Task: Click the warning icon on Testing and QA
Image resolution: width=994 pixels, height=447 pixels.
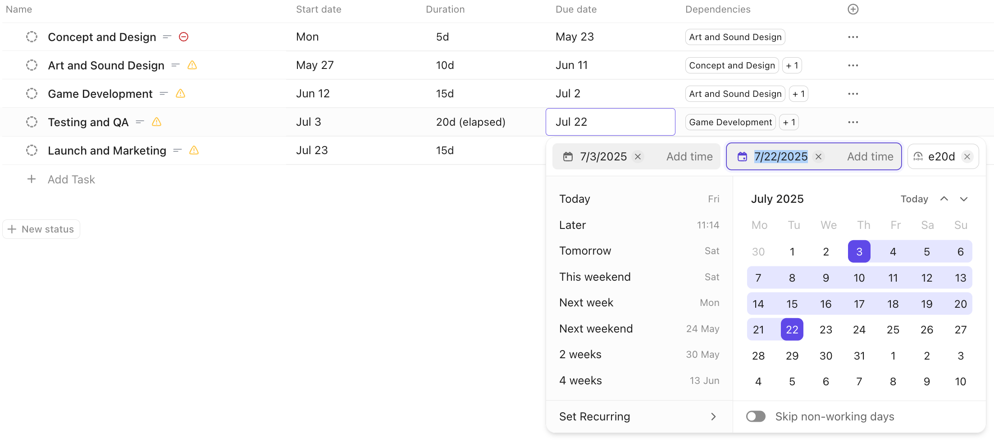Action: click(156, 122)
